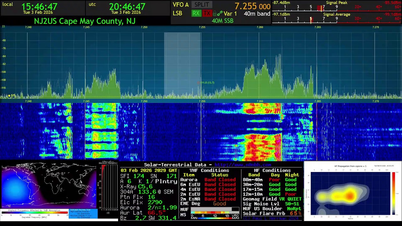Click the Degraded Frequency color scale bar
Image resolution: width=402 pixels, height=226 pixels.
[35, 213]
